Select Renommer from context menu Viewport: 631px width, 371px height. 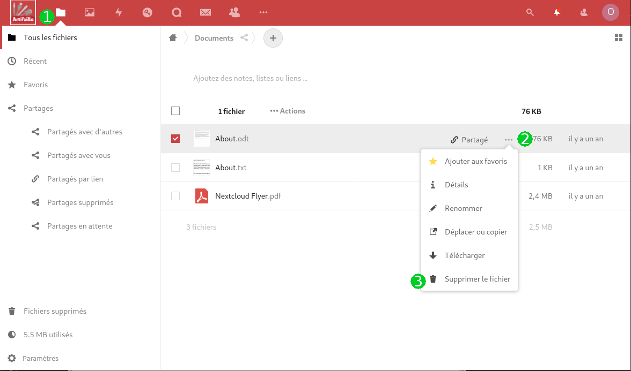pyautogui.click(x=469, y=208)
